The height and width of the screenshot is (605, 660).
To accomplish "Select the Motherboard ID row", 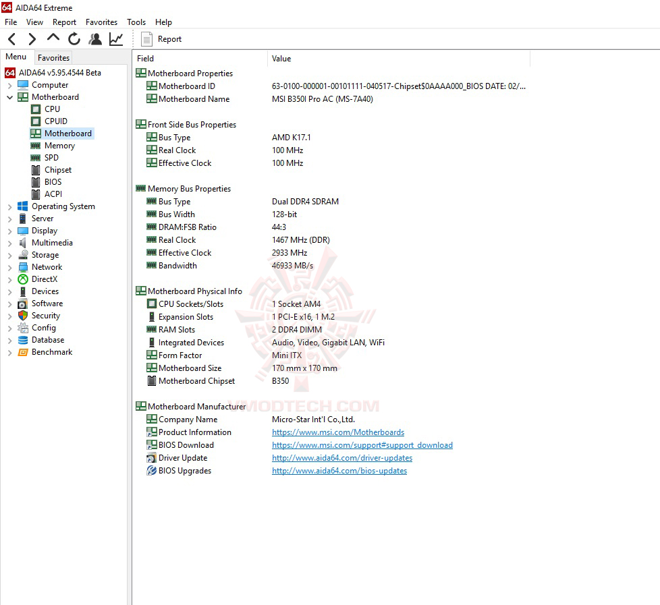I will [331, 86].
